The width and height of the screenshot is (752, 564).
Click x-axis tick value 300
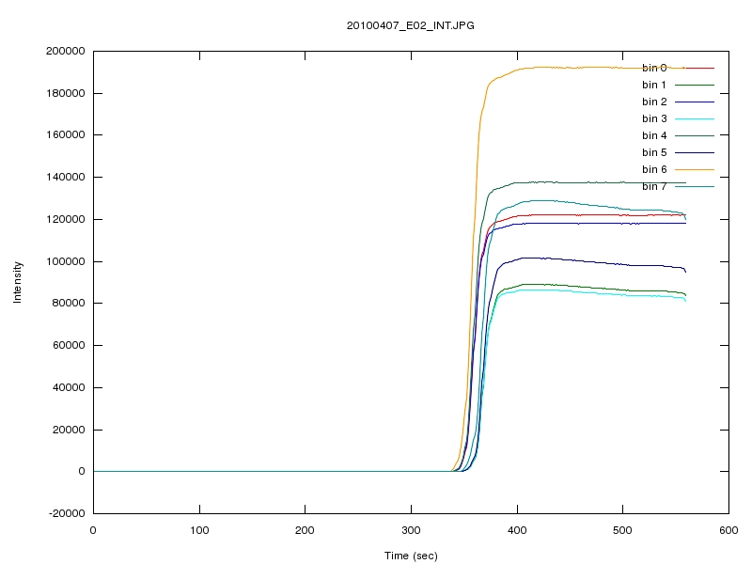411,530
